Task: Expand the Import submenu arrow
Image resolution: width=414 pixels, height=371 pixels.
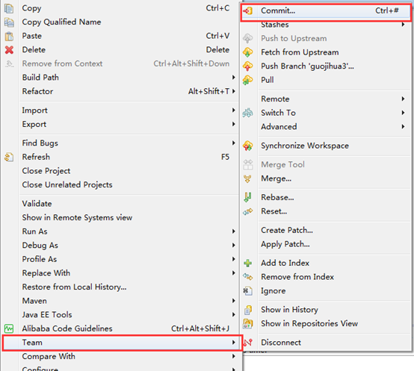Action: pos(233,110)
